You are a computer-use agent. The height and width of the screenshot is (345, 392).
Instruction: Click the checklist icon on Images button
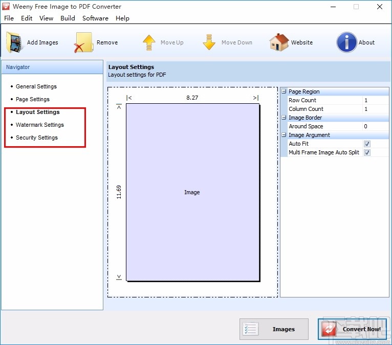click(250, 329)
